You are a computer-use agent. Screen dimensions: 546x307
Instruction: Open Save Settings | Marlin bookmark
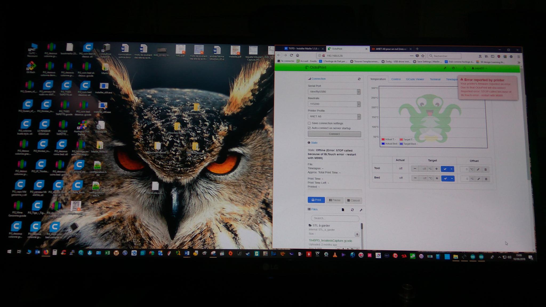coord(427,62)
